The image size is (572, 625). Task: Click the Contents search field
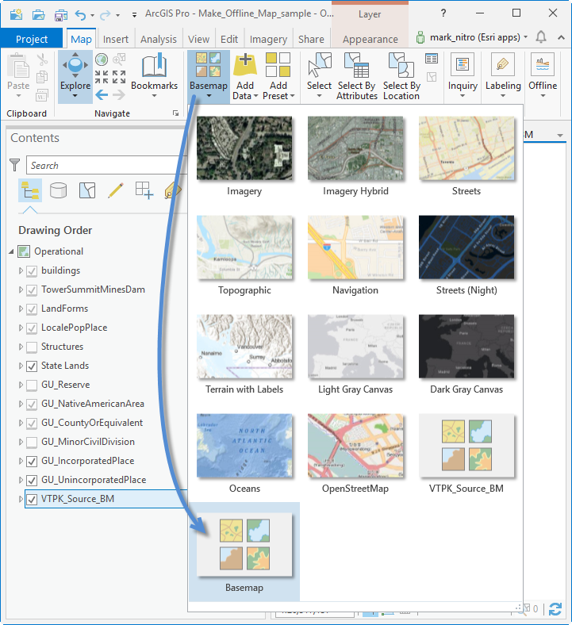(x=107, y=165)
